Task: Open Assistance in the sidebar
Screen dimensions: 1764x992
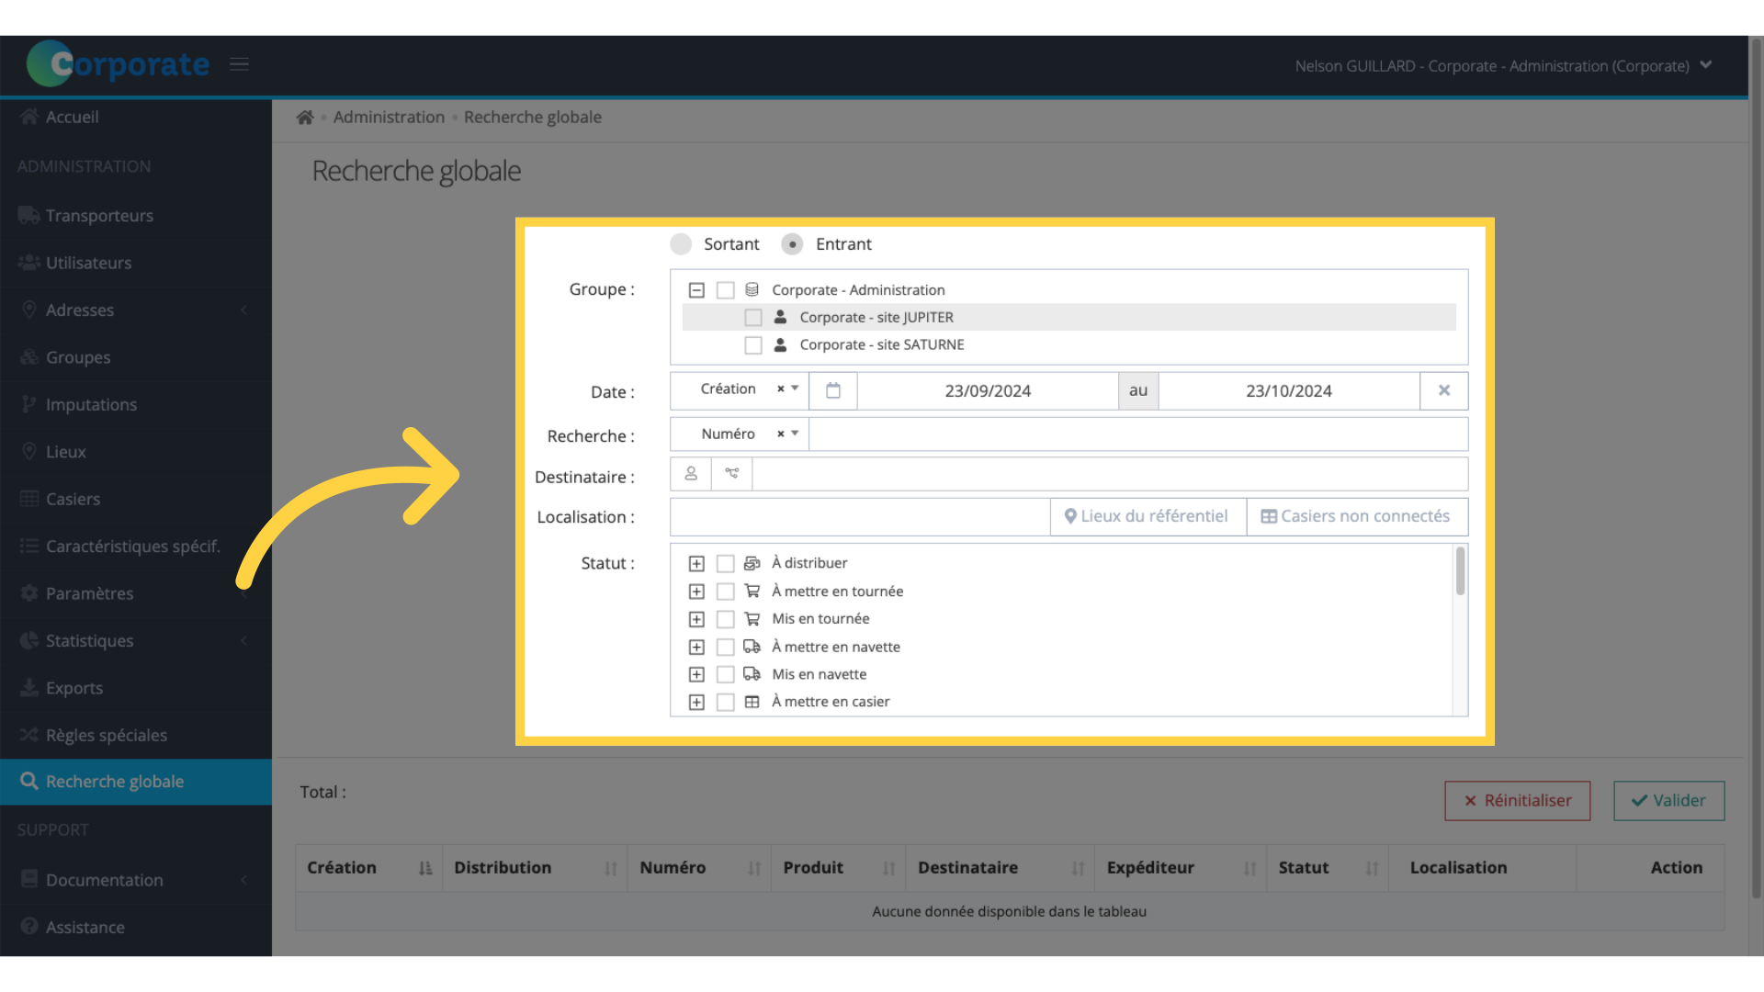Action: pyautogui.click(x=136, y=928)
